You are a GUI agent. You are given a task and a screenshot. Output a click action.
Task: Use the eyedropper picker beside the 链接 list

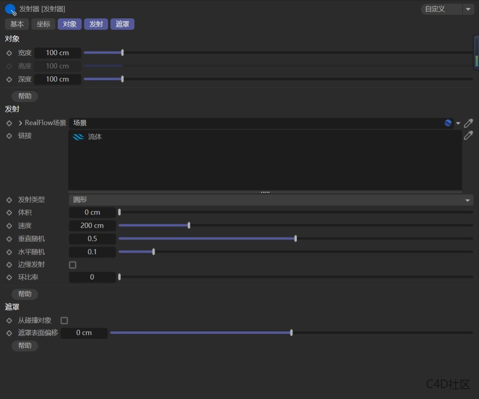[468, 135]
